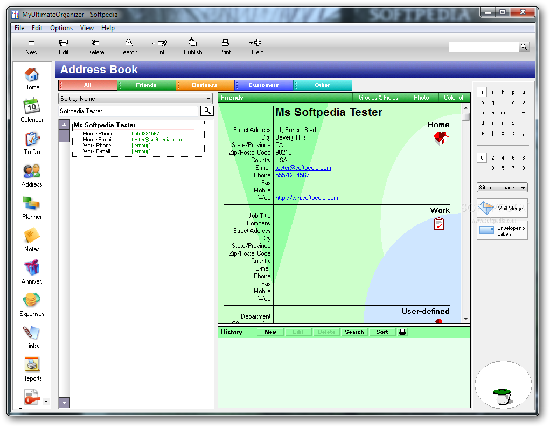Select the Other category tab

pyautogui.click(x=322, y=85)
